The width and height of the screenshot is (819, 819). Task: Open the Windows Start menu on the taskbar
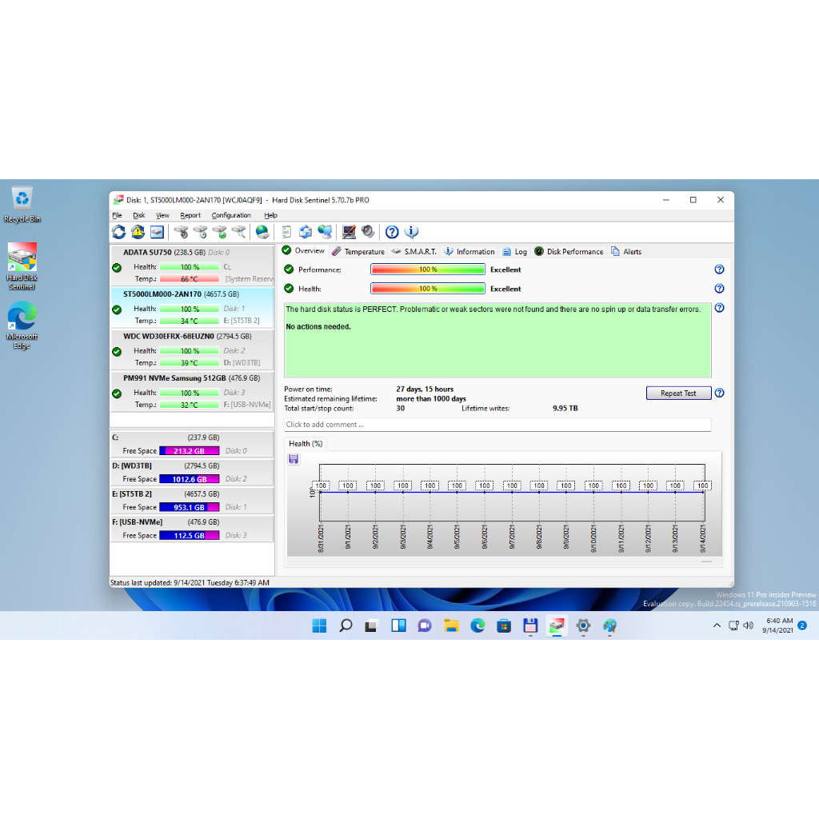coord(319,625)
